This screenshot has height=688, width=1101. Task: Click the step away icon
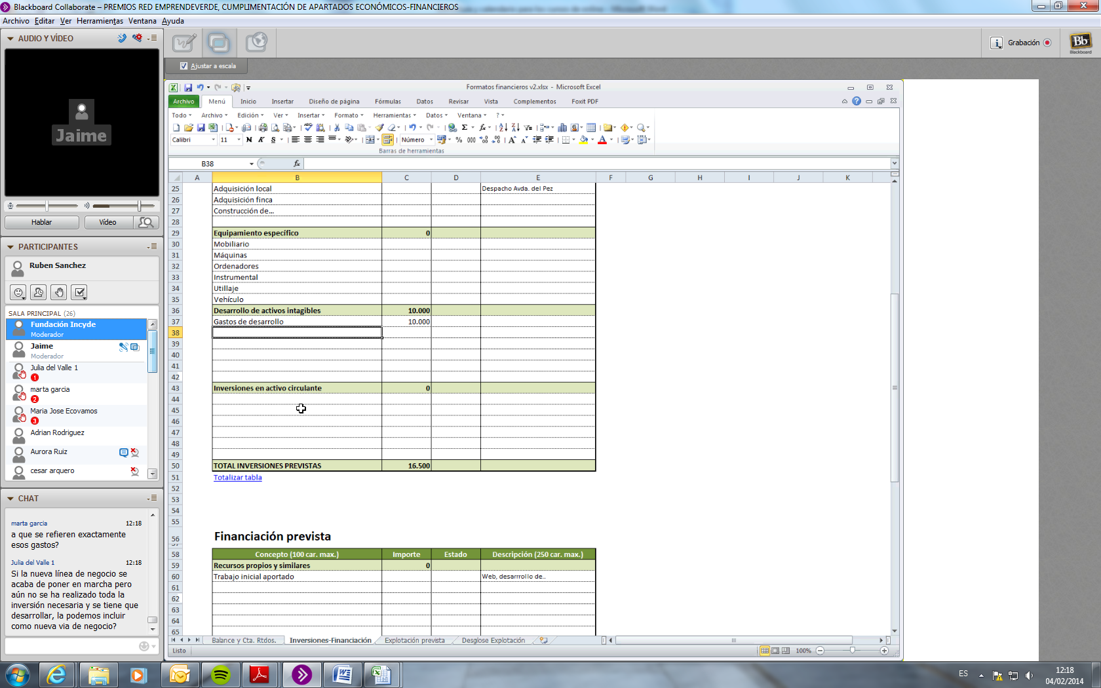coord(39,292)
